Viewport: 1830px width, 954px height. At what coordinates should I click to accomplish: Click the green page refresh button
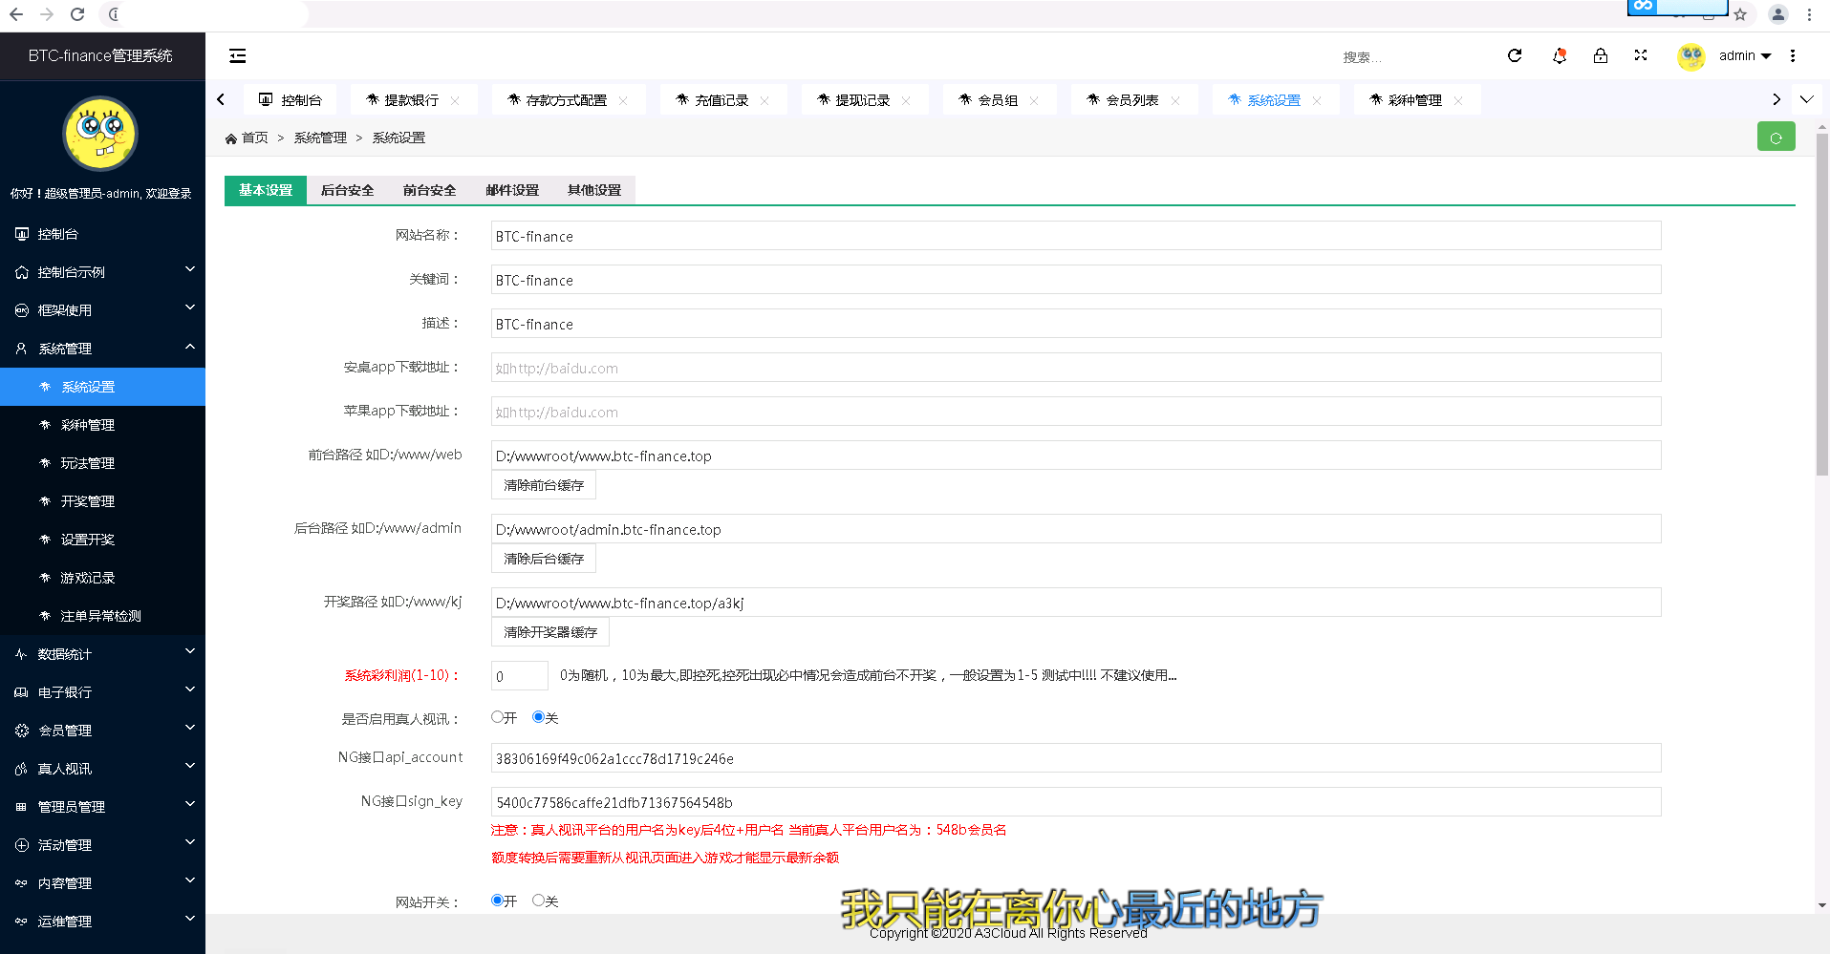[1776, 138]
